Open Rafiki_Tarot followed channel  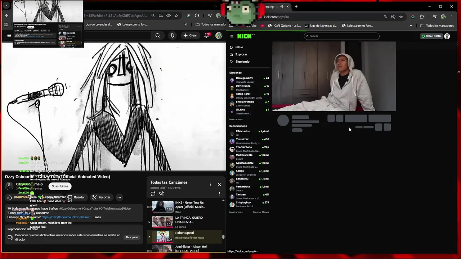pyautogui.click(x=249, y=96)
